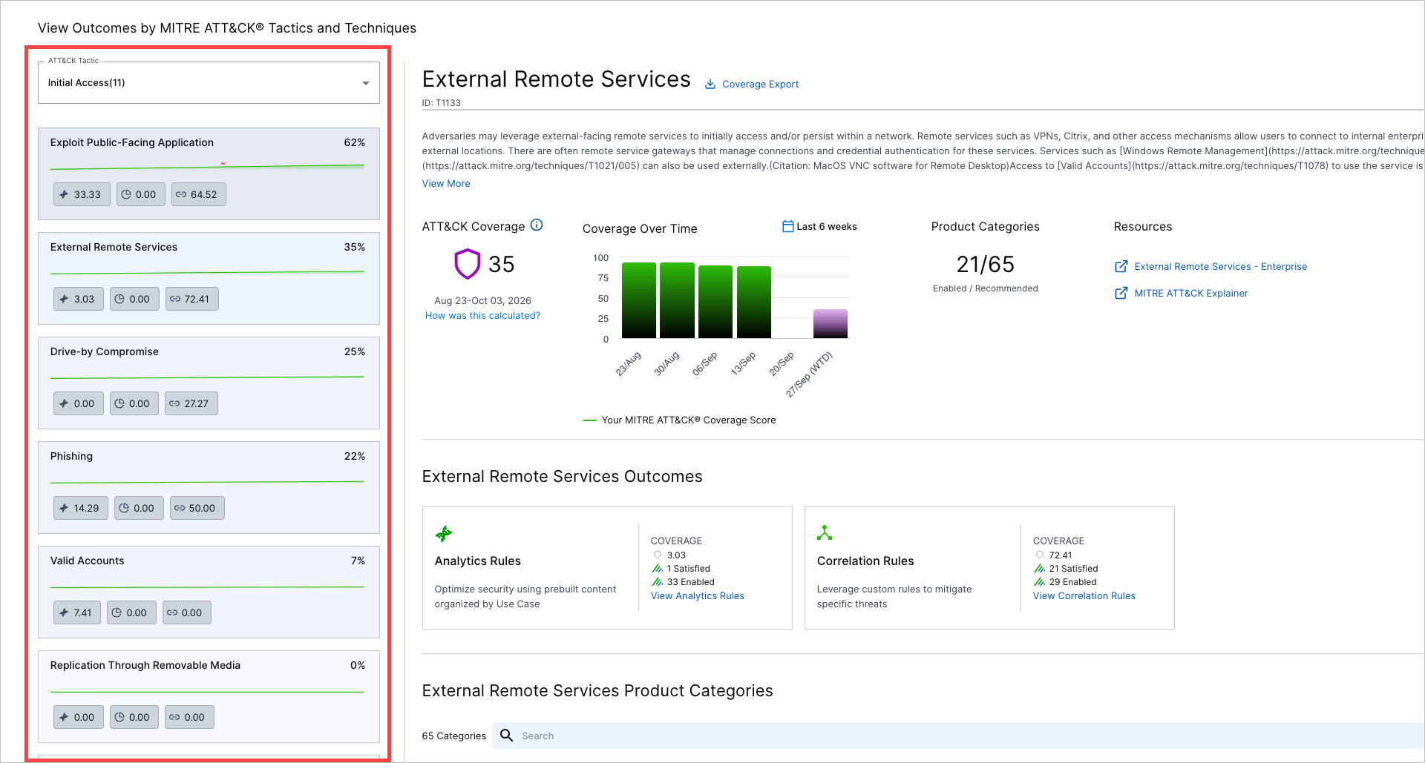The width and height of the screenshot is (1425, 763).
Task: Click the 7.41 analytics chip in Valid Accounts
Action: 77,612
